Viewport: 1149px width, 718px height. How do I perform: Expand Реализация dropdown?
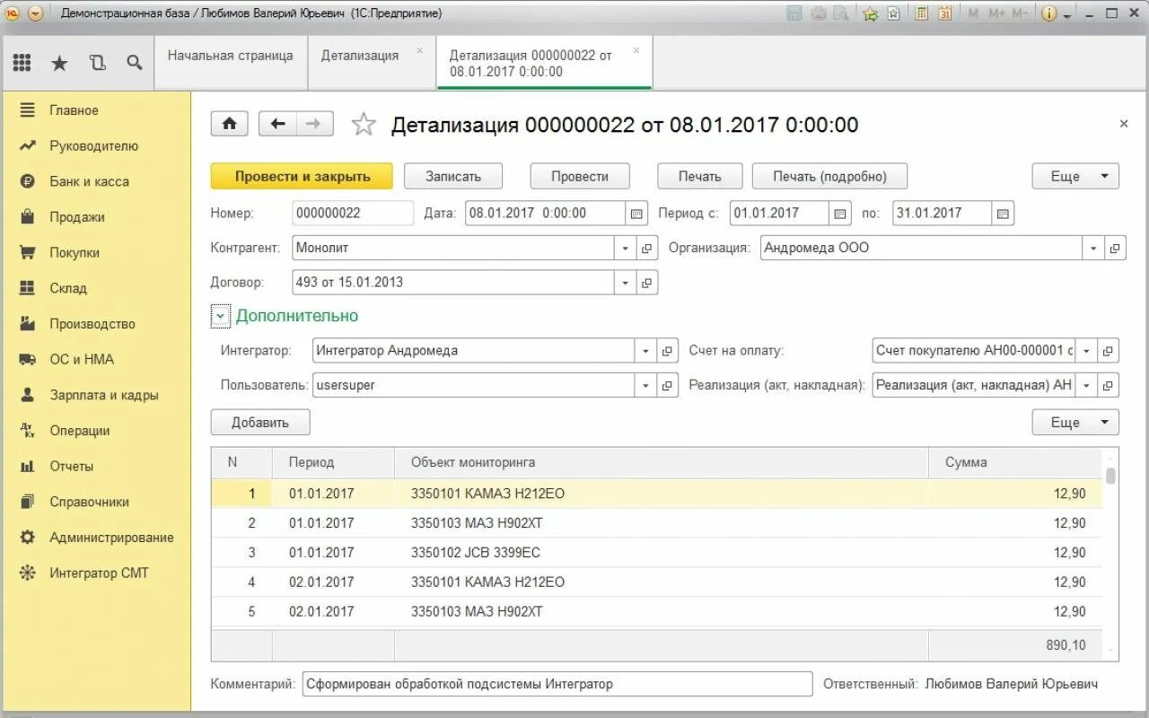pyautogui.click(x=1087, y=386)
